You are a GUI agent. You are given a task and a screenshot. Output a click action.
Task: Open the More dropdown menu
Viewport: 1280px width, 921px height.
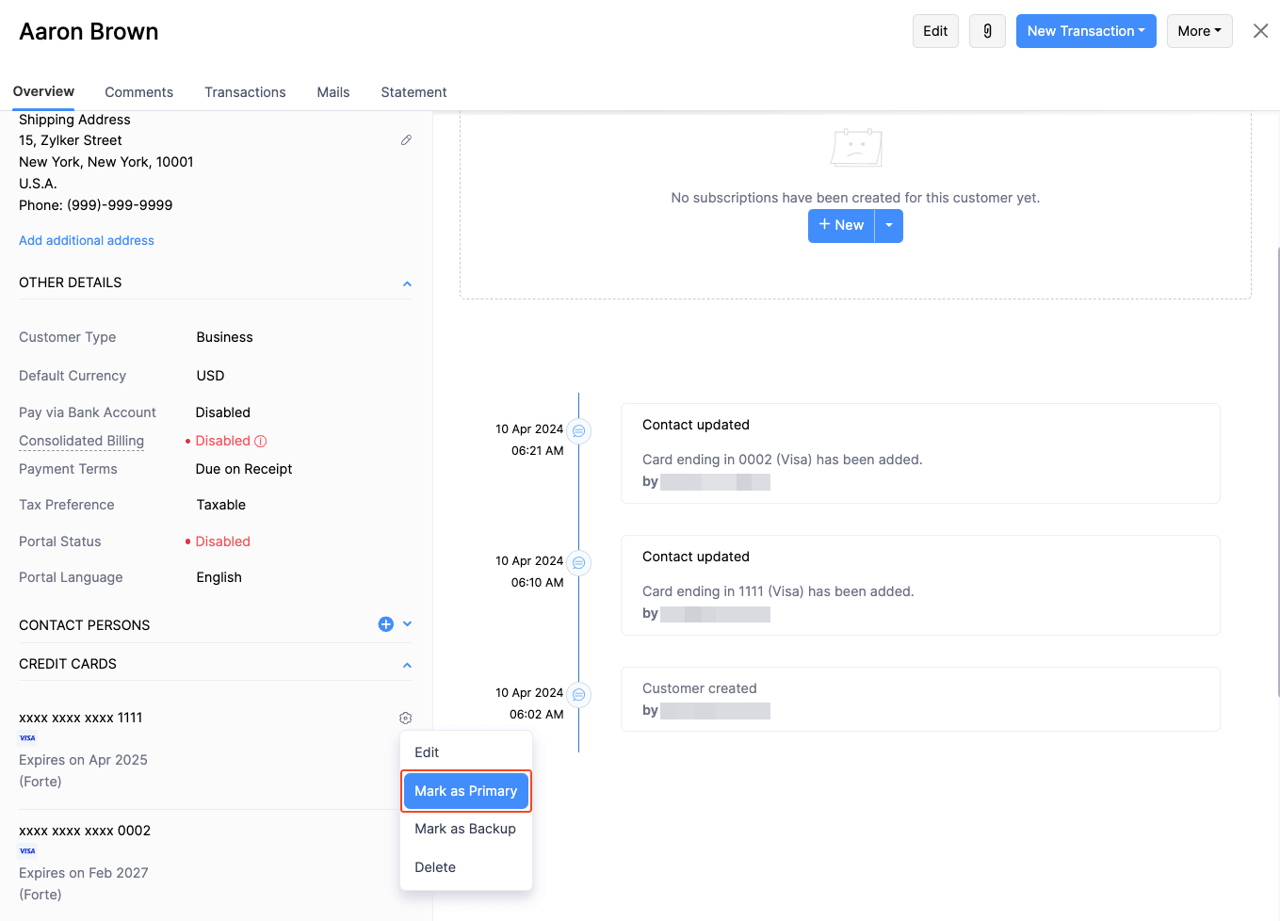1199,31
